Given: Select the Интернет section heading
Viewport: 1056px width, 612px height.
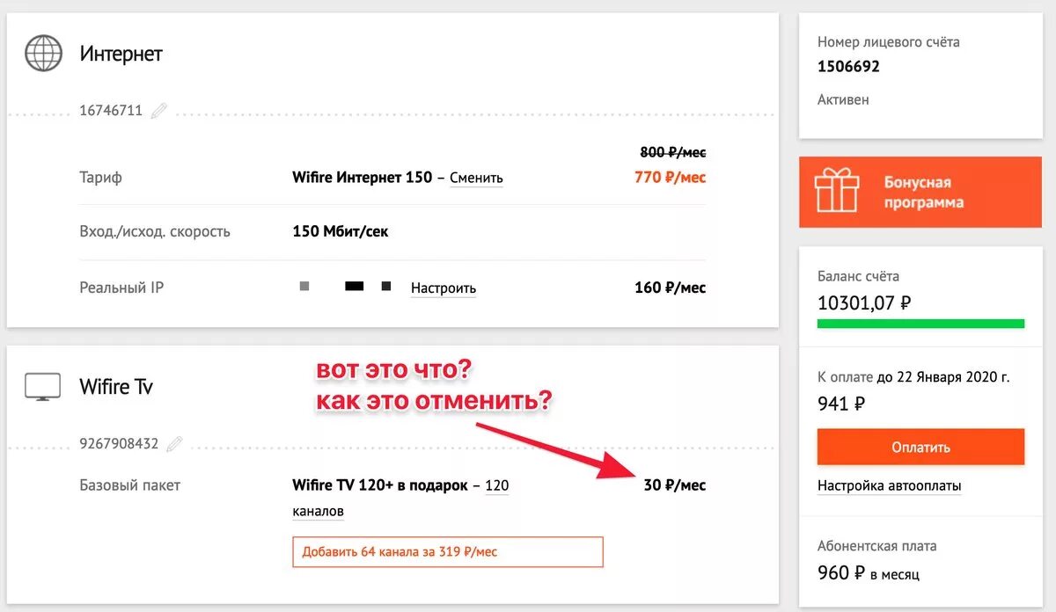Looking at the screenshot, I should coord(121,54).
